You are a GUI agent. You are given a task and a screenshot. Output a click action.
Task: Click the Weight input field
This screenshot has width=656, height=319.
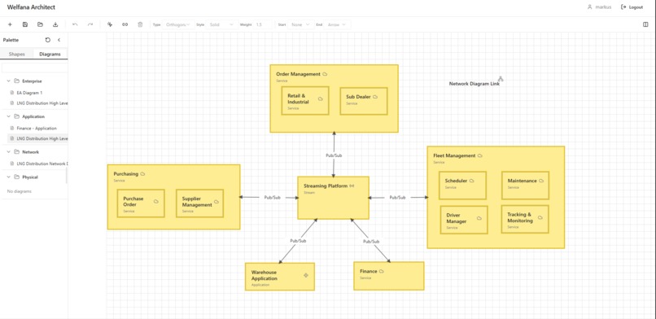[x=263, y=24]
